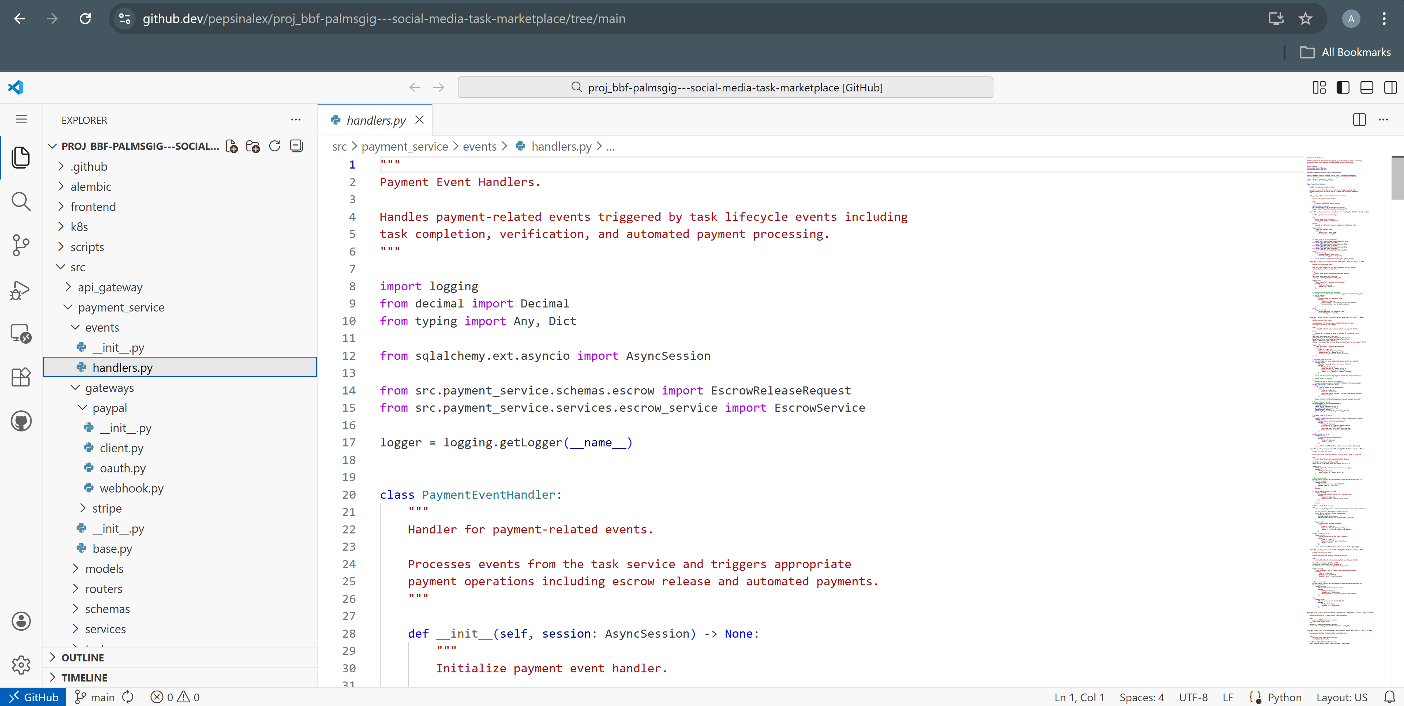Toggle the primary side bar visibility
The height and width of the screenshot is (706, 1404).
[x=1343, y=87]
